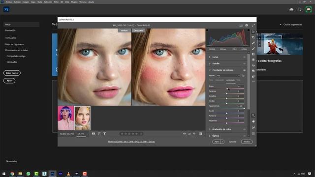Image resolution: width=315 pixels, height=177 pixels.
Task: Open the HSL adjustment type dropdown
Action: pyautogui.click(x=228, y=75)
